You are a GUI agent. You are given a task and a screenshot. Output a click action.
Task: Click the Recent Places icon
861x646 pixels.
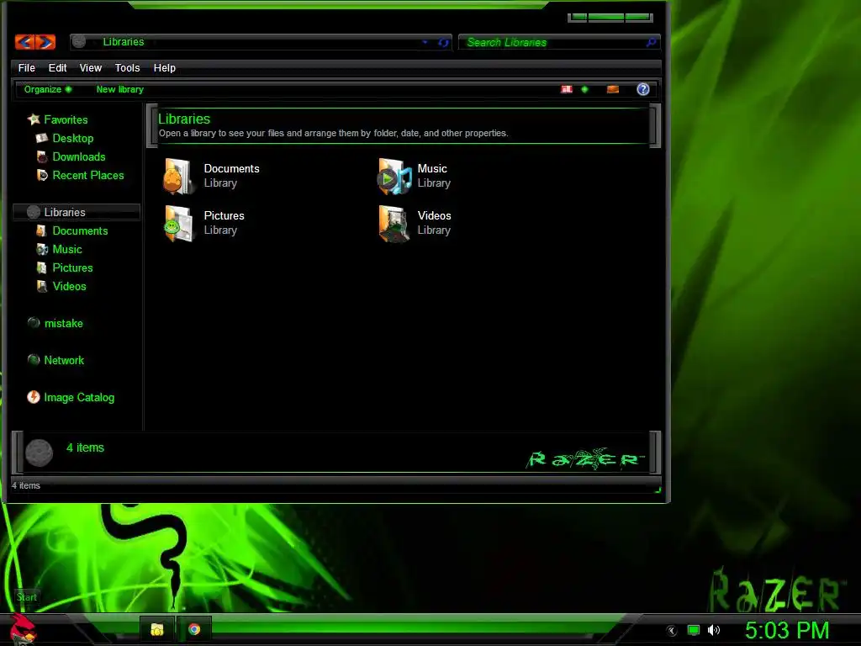pos(42,175)
